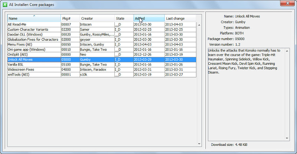Screen dimensions: 297x154
Task: Select OniSplit (AEI) package row
Action: point(102,54)
